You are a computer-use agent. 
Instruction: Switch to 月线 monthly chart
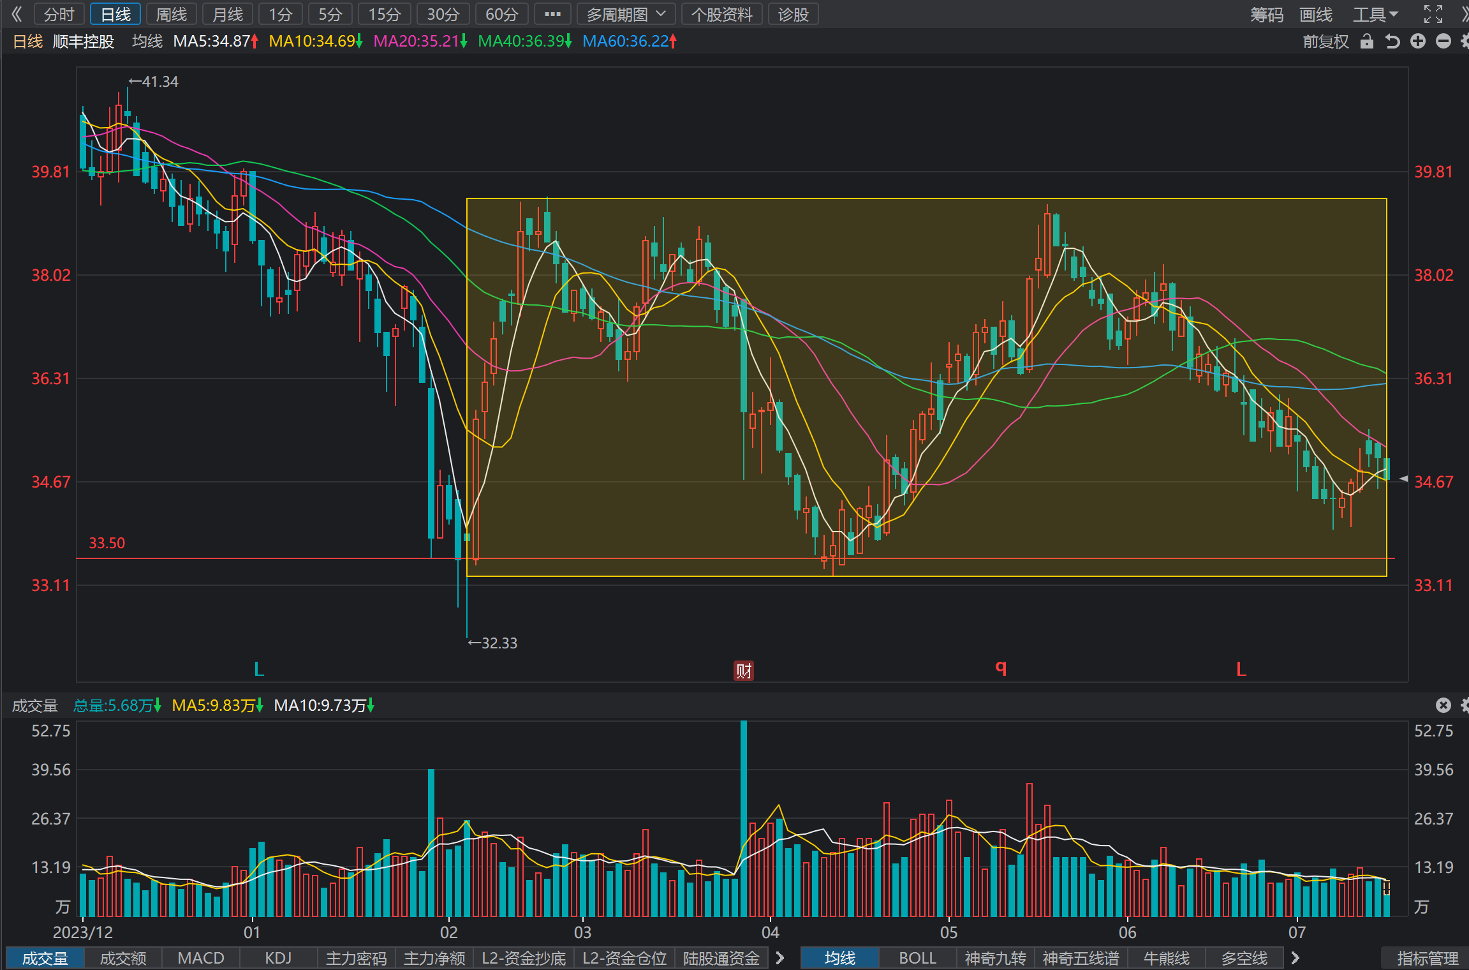[x=228, y=14]
